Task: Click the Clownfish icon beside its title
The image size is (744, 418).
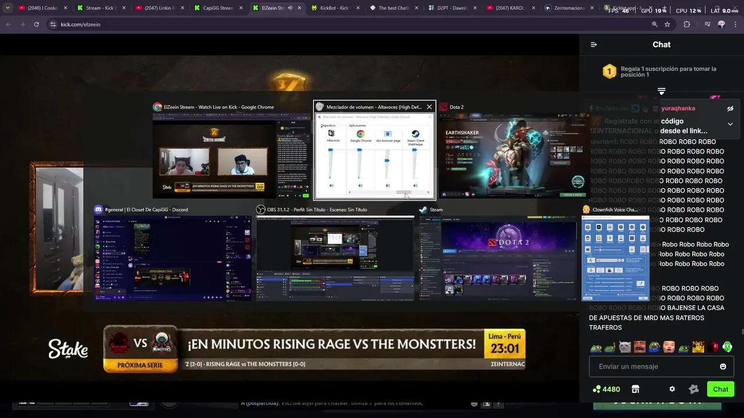Action: [586, 210]
